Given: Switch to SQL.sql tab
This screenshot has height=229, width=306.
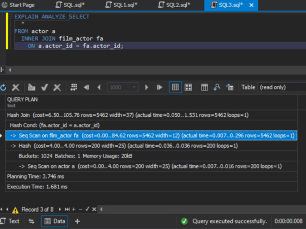Looking at the screenshot, I should [70, 5].
